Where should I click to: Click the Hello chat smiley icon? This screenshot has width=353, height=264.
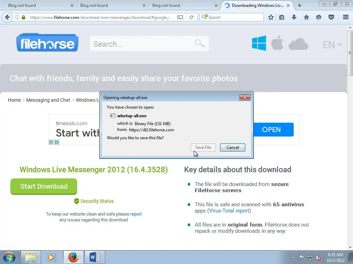point(319,17)
